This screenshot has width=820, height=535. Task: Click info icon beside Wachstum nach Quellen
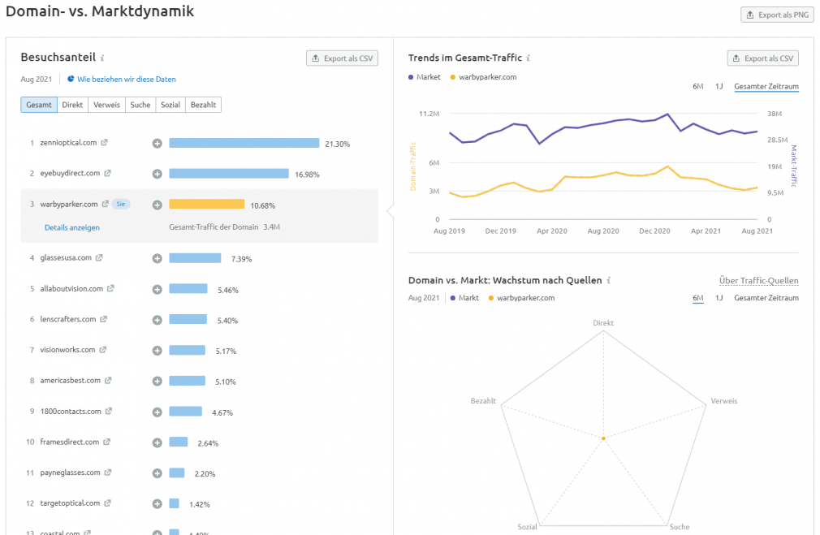click(609, 280)
